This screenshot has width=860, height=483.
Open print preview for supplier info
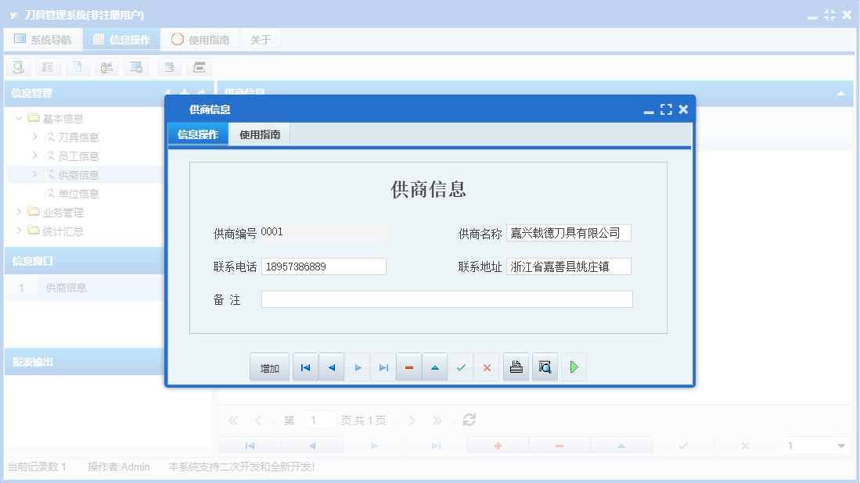pos(544,367)
